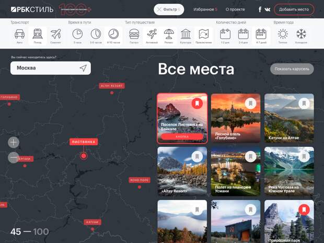
Task: Open the О проекте page
Action: (x=235, y=9)
